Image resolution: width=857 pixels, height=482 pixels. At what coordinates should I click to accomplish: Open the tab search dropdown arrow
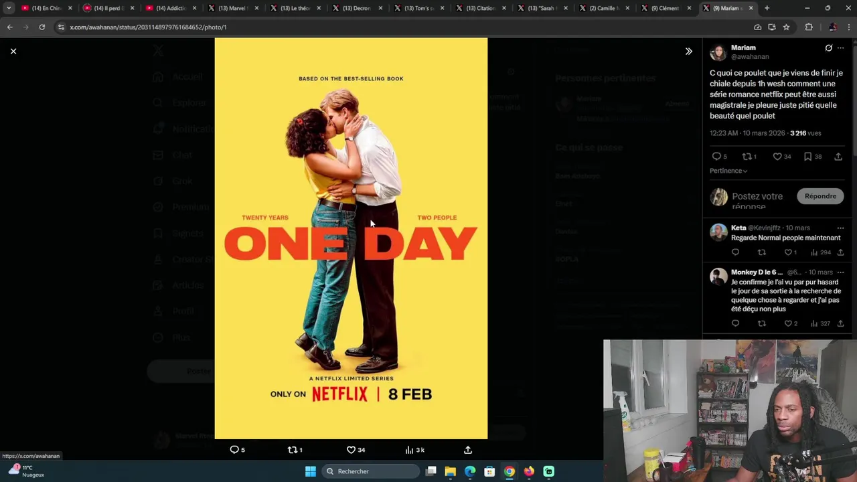tap(9, 8)
